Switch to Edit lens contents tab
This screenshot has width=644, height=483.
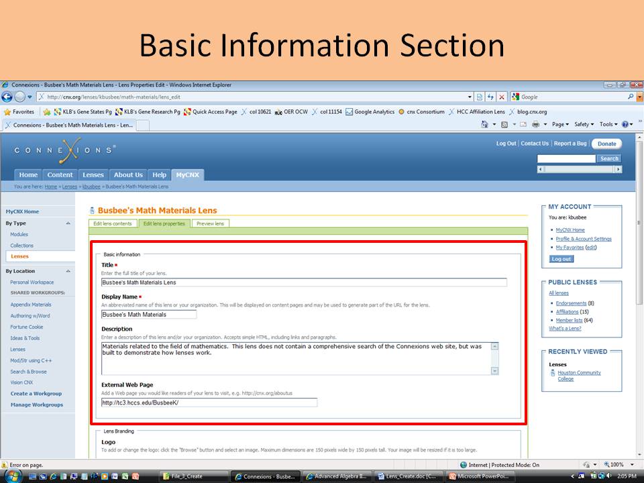coord(113,223)
